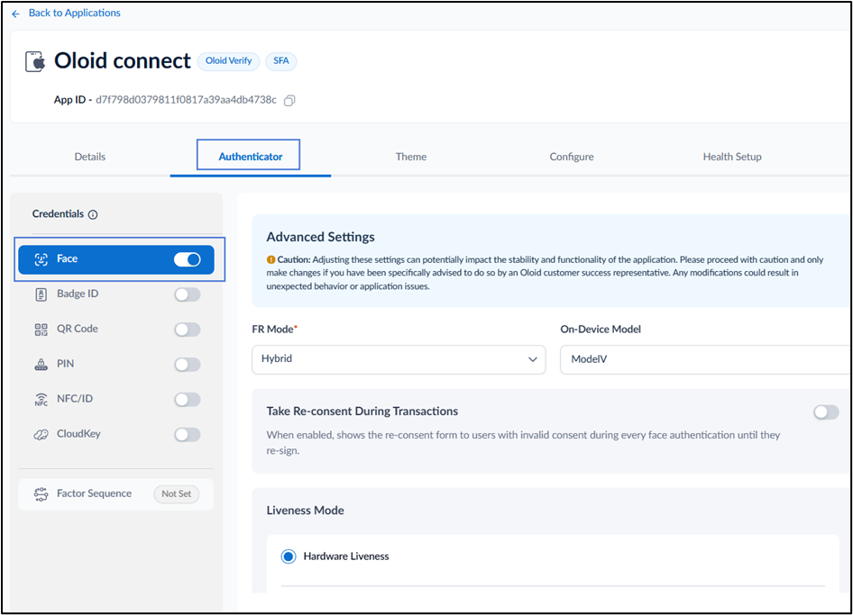Viewport: 853px width, 615px height.
Task: Enable the Badge ID toggle
Action: point(188,294)
